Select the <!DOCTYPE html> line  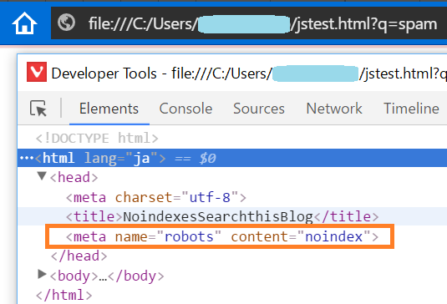(97, 139)
